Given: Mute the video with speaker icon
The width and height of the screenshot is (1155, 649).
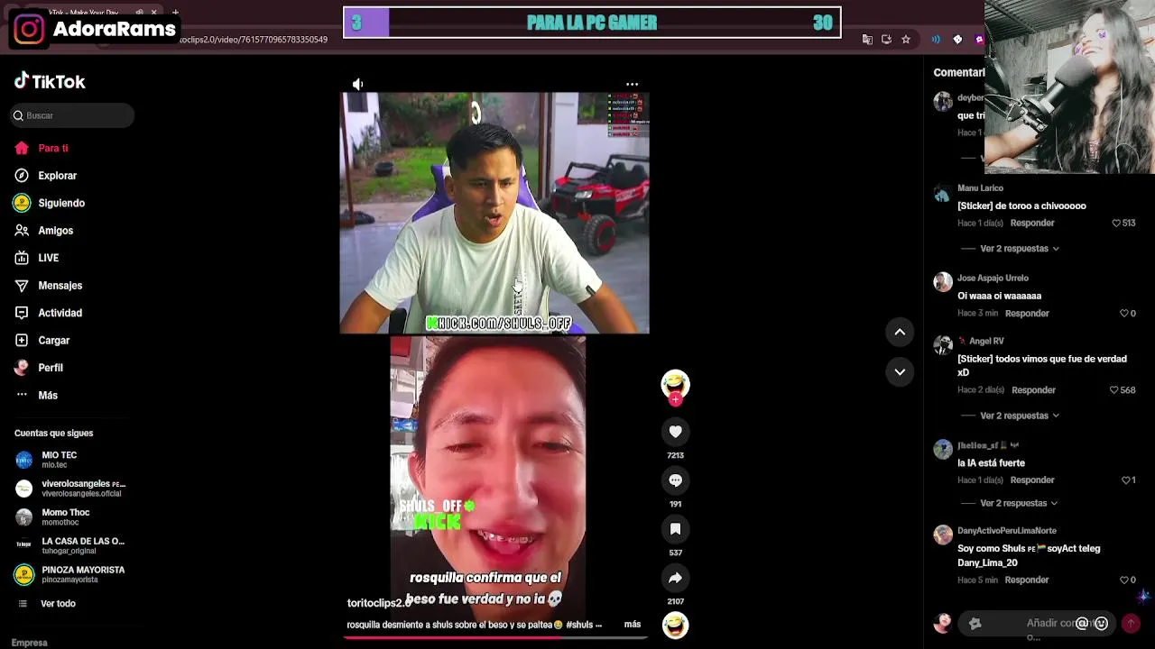Looking at the screenshot, I should (358, 84).
